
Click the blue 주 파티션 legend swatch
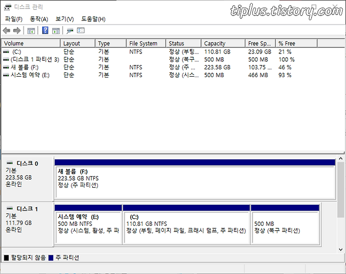tap(51, 258)
